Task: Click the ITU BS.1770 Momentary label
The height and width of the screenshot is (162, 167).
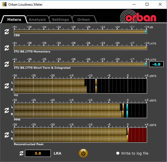Action: tap(32, 52)
